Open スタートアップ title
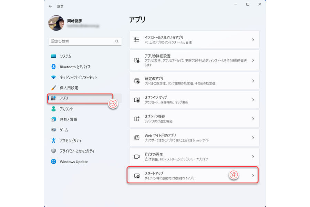The image size is (310, 207). click(x=154, y=173)
